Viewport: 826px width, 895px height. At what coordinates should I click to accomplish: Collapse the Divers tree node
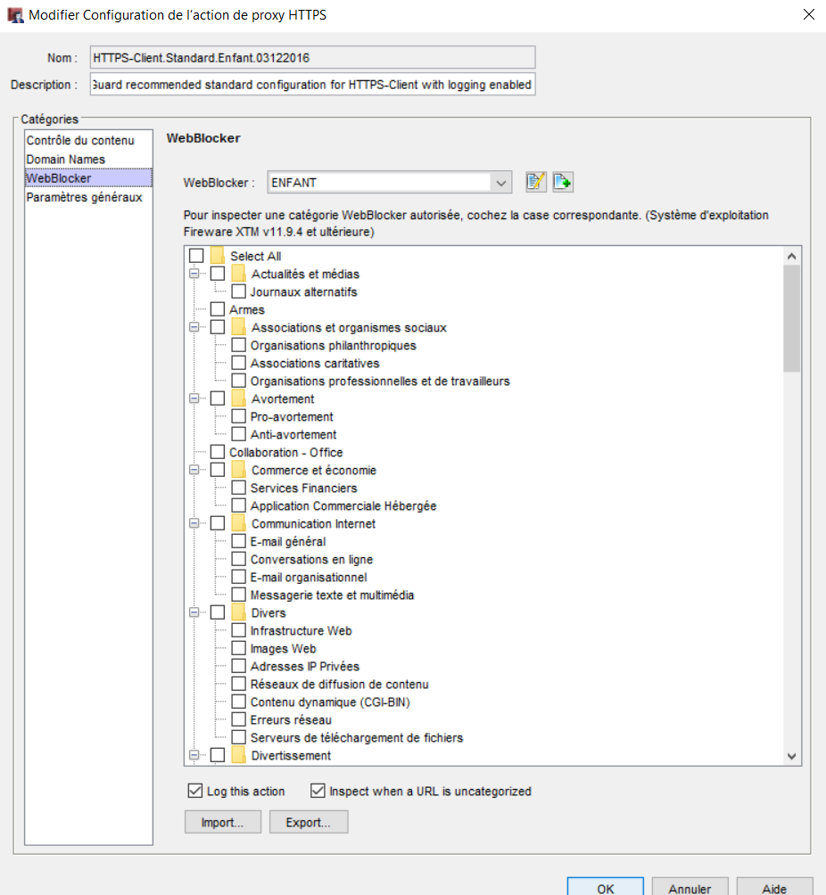tap(194, 612)
